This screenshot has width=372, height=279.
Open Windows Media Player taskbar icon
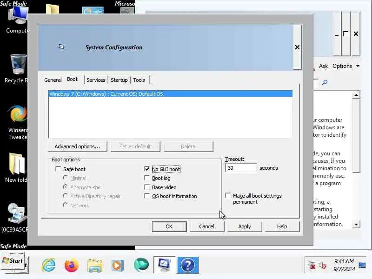(x=118, y=265)
